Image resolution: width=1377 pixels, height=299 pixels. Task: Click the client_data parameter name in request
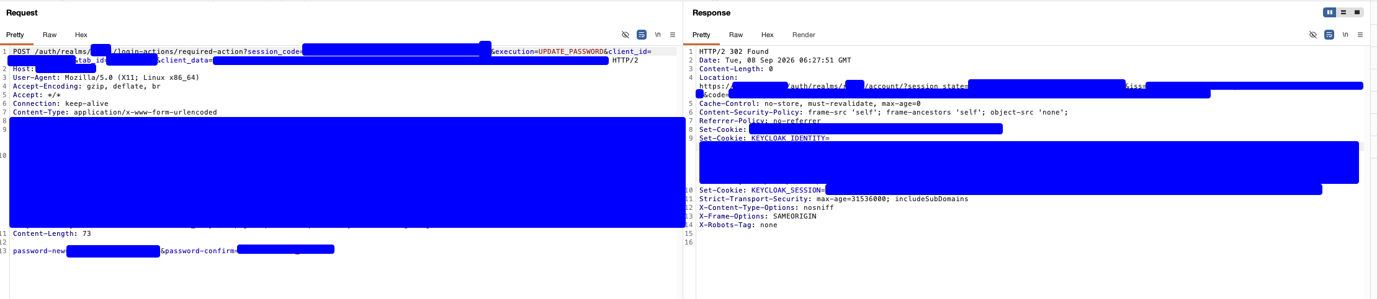point(184,60)
